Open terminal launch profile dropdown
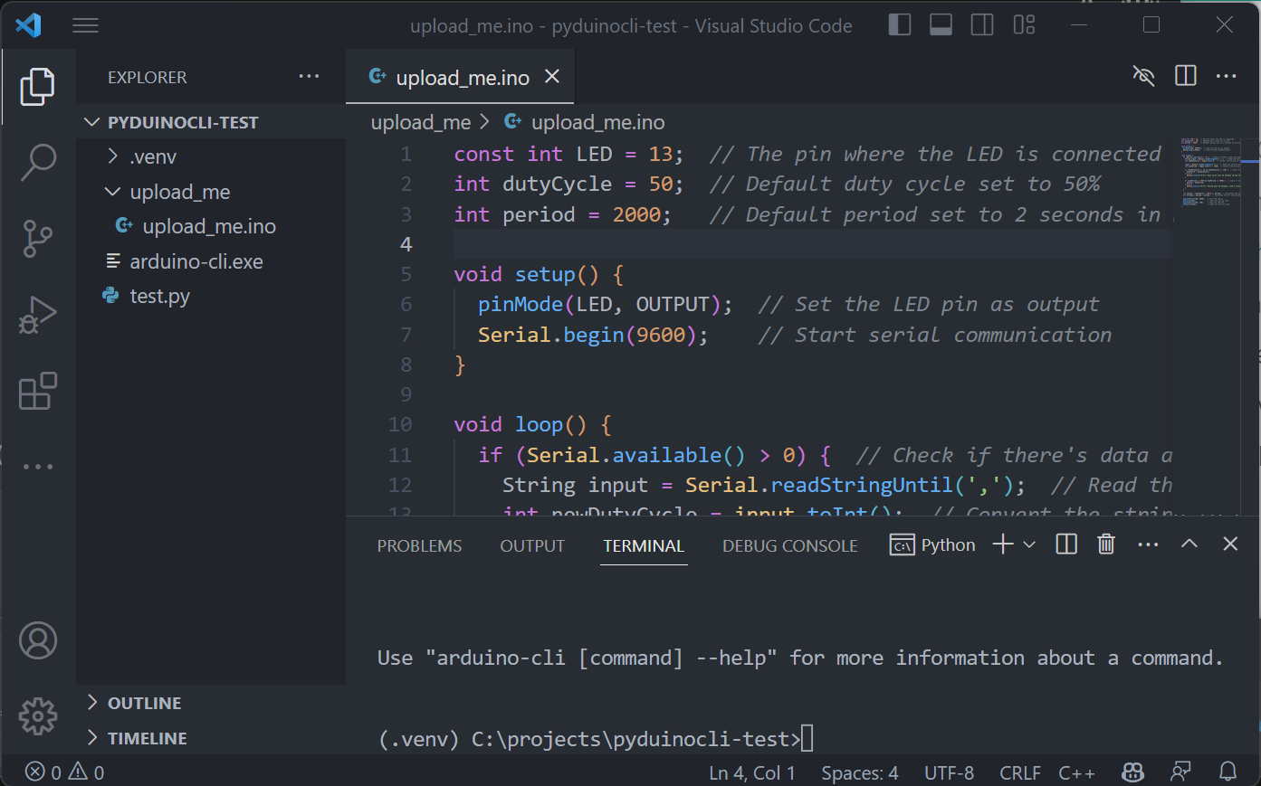The width and height of the screenshot is (1261, 786). pyautogui.click(x=1029, y=545)
